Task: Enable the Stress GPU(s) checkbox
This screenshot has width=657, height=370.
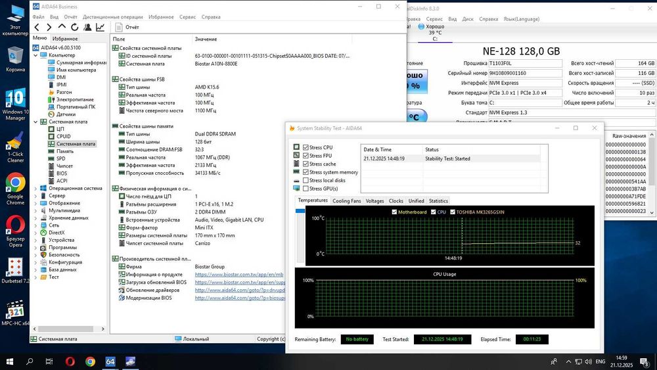Action: pos(306,189)
